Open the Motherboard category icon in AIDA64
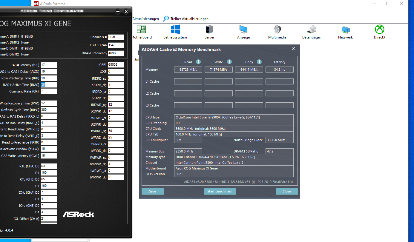Image resolution: width=414 pixels, height=242 pixels. [x=141, y=29]
